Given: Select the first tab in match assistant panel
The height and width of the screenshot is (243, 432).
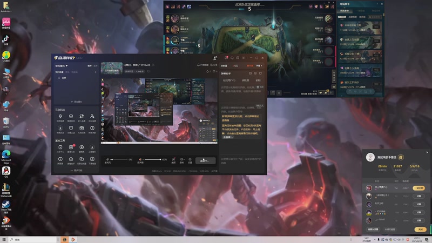Looking at the screenshot, I should 345,10.
